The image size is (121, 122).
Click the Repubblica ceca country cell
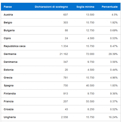click(14, 46)
